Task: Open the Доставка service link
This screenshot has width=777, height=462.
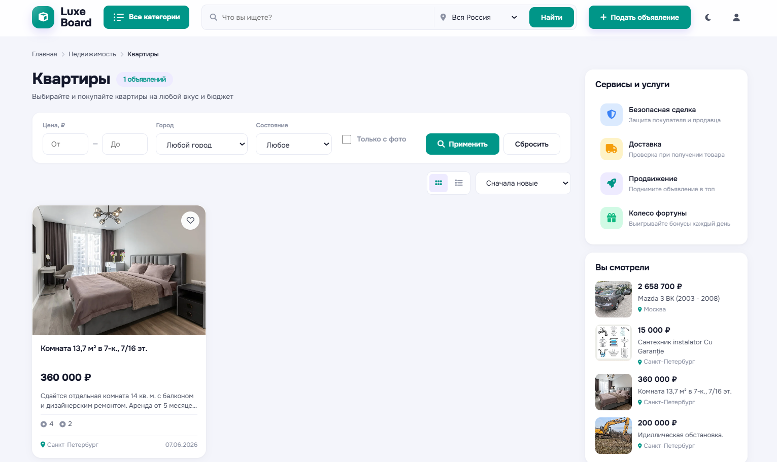Action: pyautogui.click(x=666, y=149)
